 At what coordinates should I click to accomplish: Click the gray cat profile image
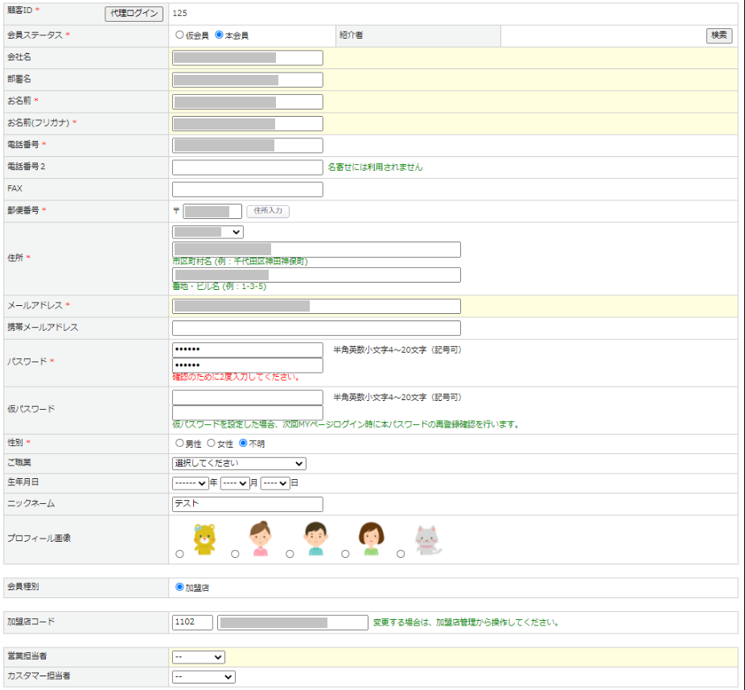click(x=427, y=539)
